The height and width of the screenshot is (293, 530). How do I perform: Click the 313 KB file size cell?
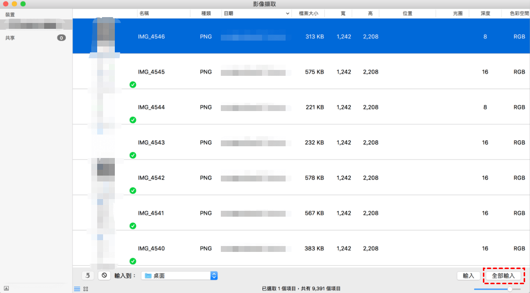click(315, 37)
